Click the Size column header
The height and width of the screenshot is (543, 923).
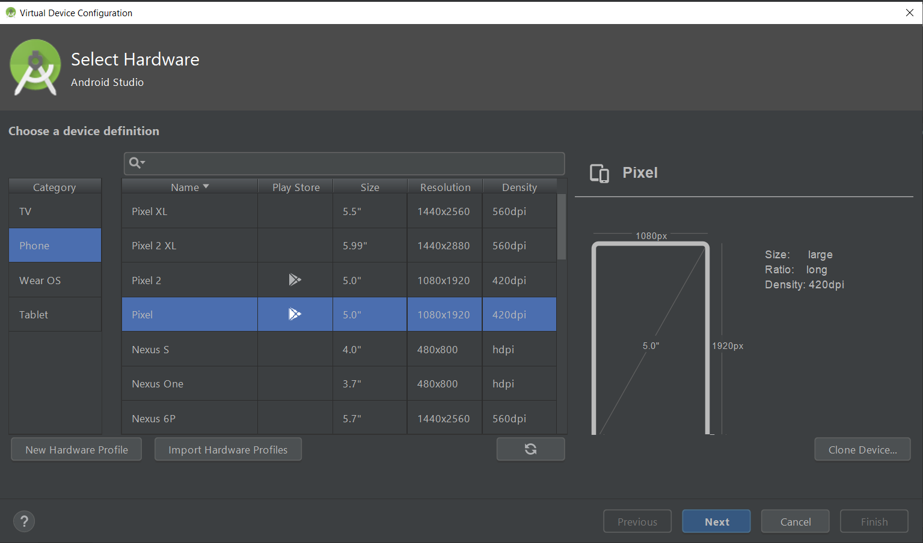tap(370, 187)
